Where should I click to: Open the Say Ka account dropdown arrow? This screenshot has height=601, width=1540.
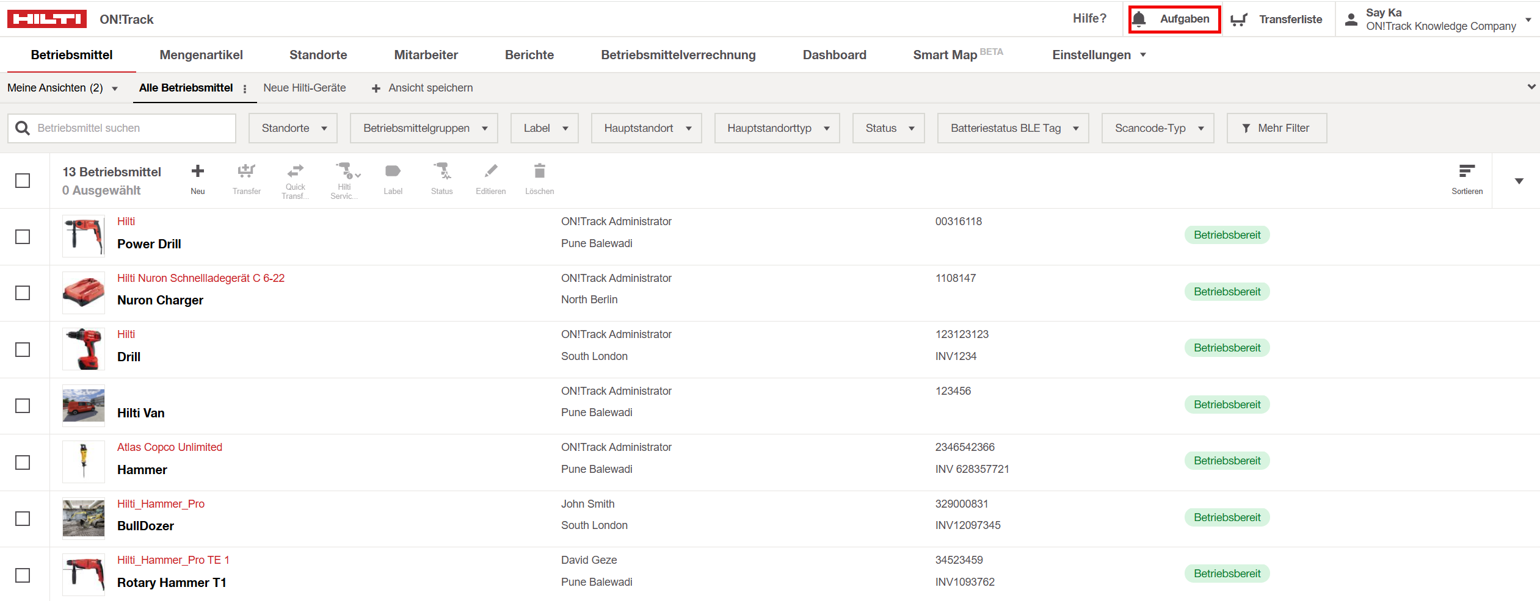click(1528, 20)
